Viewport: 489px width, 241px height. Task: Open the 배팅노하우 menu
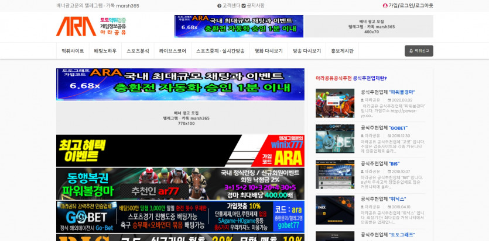click(x=105, y=51)
